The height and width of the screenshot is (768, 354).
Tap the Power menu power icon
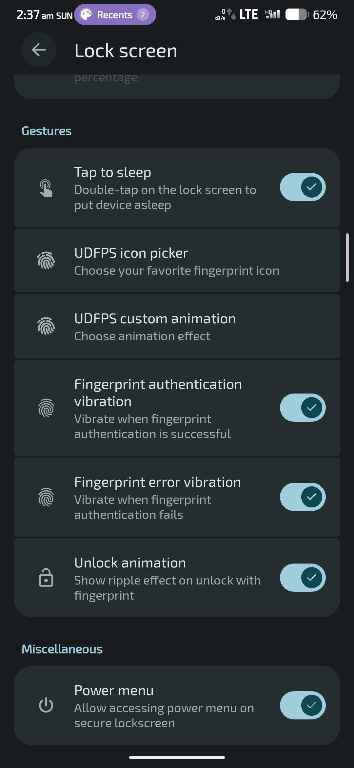click(x=46, y=705)
